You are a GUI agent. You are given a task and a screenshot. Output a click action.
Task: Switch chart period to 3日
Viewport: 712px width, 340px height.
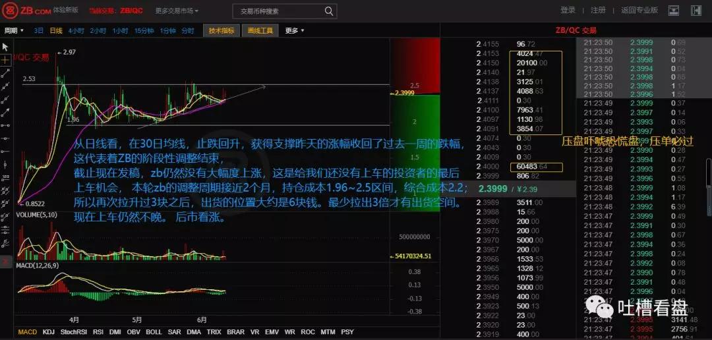point(39,30)
